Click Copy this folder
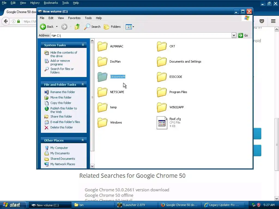 tap(61, 103)
